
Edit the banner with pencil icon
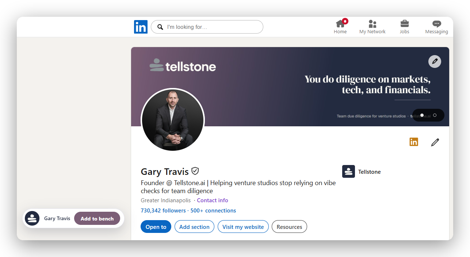tap(435, 61)
